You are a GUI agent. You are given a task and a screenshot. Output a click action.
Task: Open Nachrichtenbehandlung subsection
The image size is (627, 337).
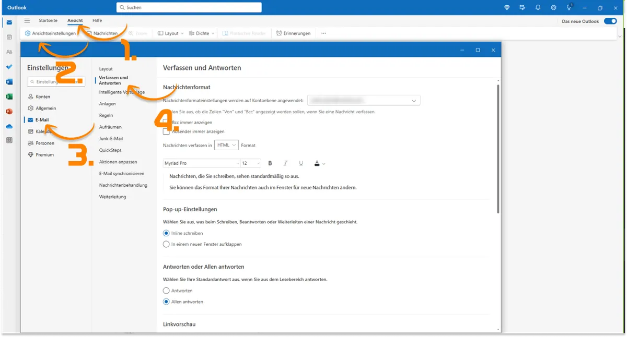coord(123,185)
